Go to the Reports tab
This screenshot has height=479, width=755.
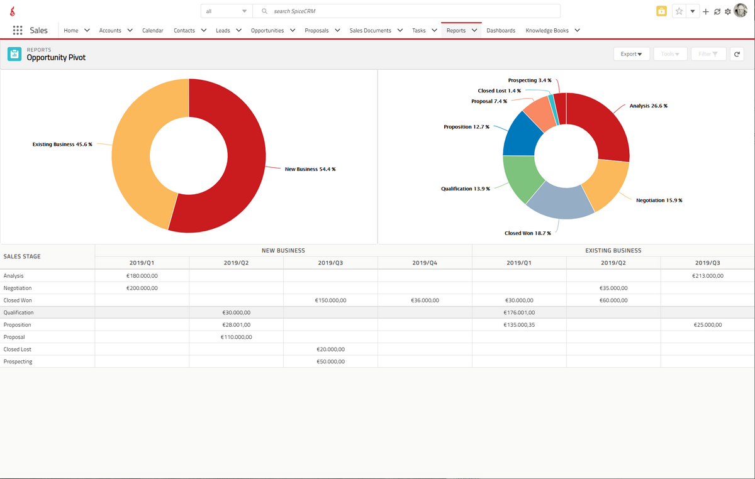point(456,30)
